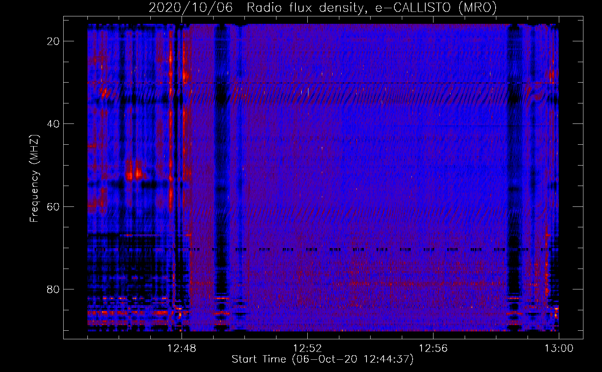Click the 13:00 time tick label
Viewport: 602px width, 372px height.
pos(559,349)
